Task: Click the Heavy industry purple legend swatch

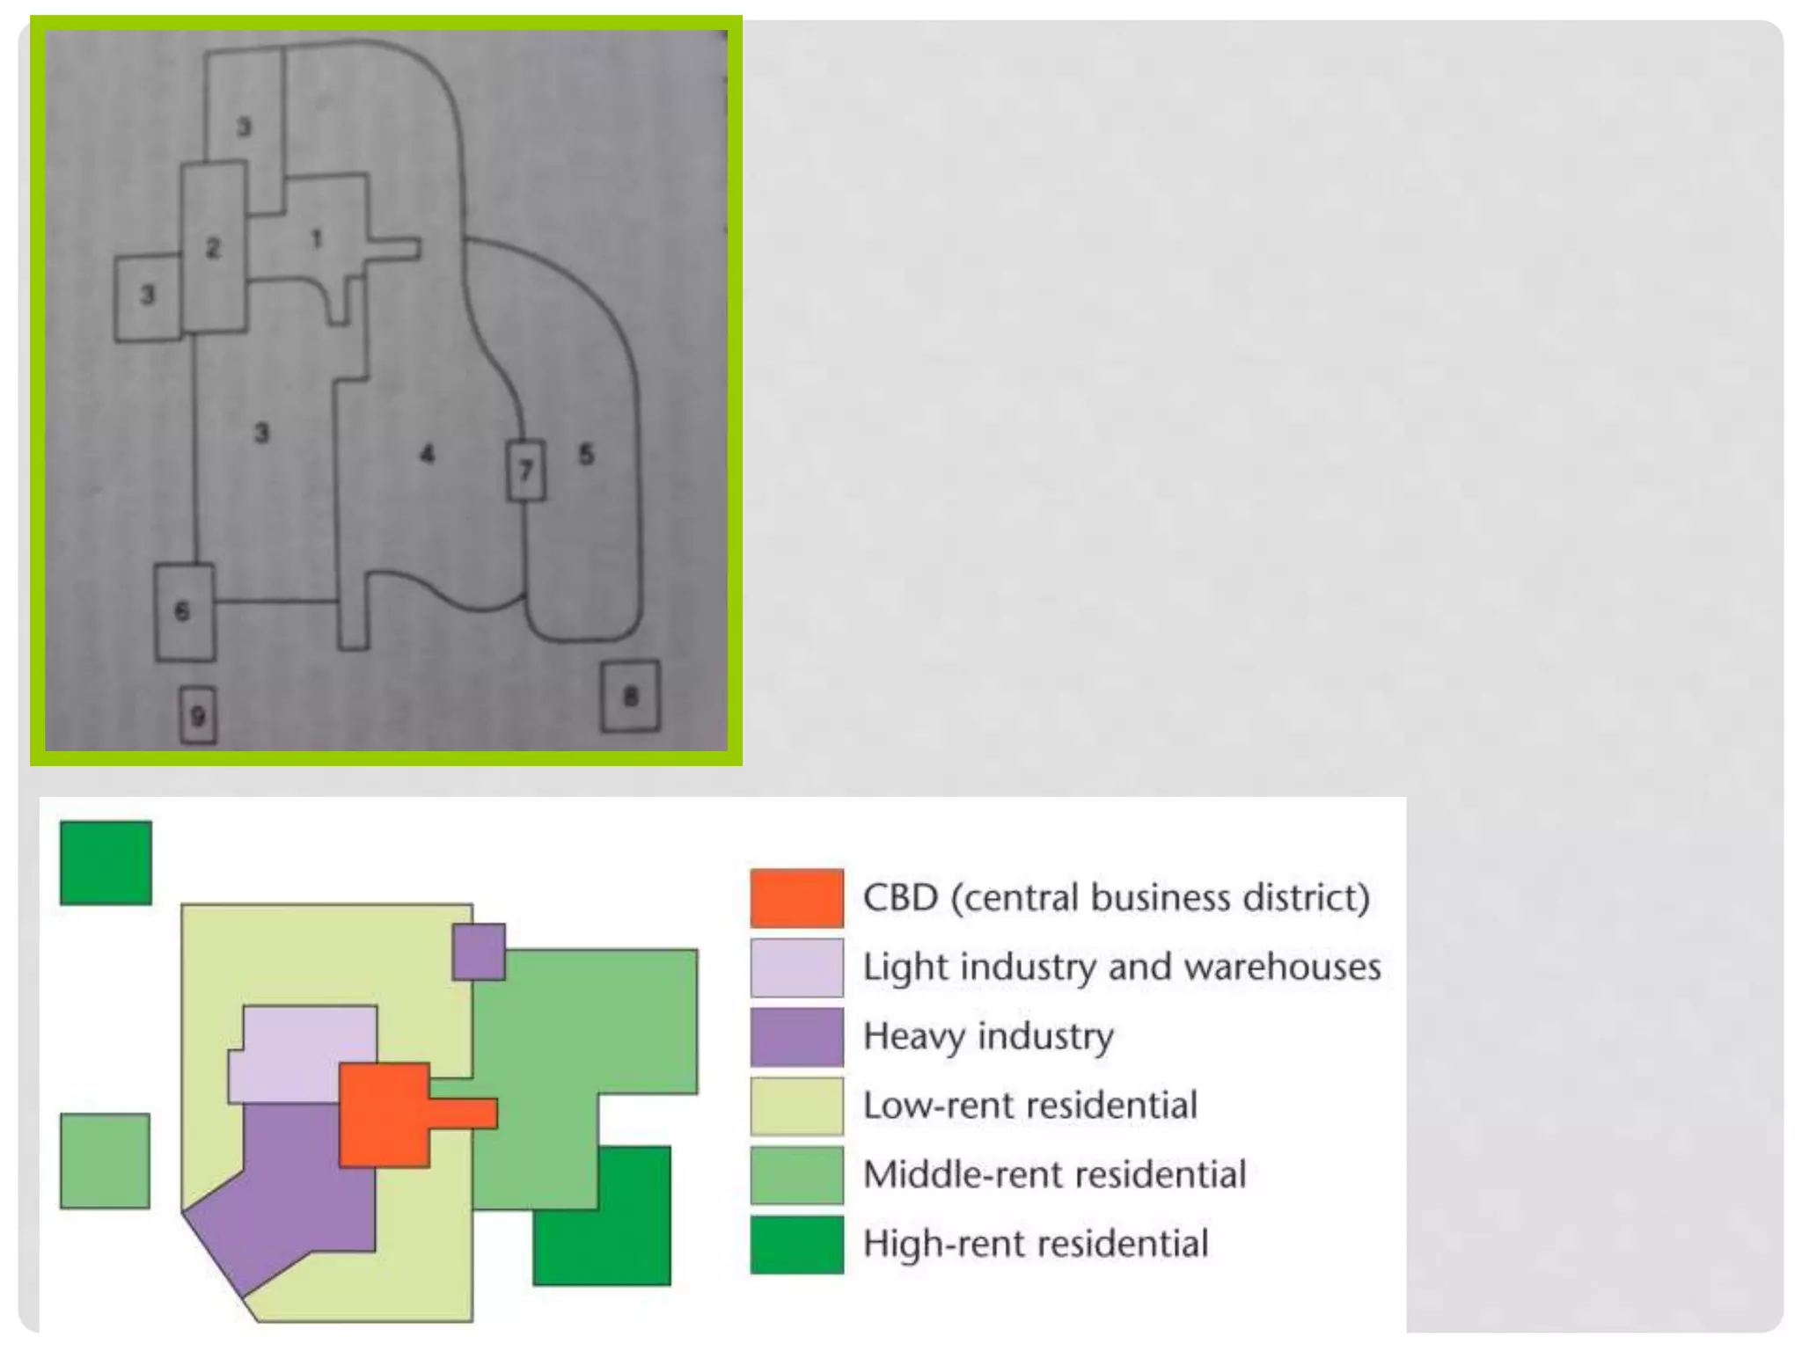Action: 796,1037
